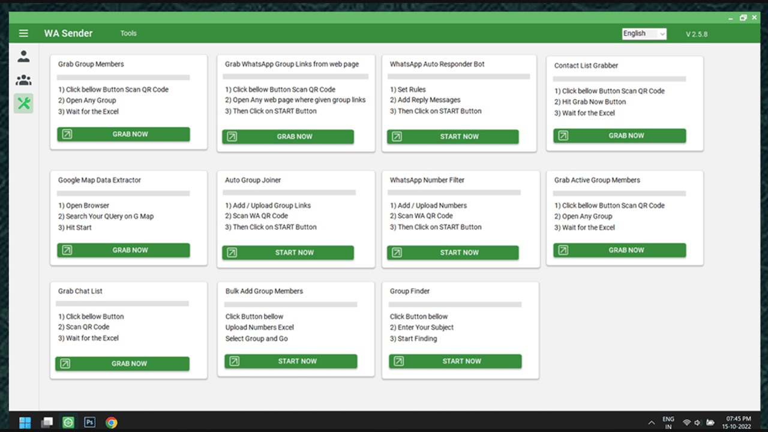The width and height of the screenshot is (768, 432).
Task: Click the Windows Start icon
Action: coord(25,422)
